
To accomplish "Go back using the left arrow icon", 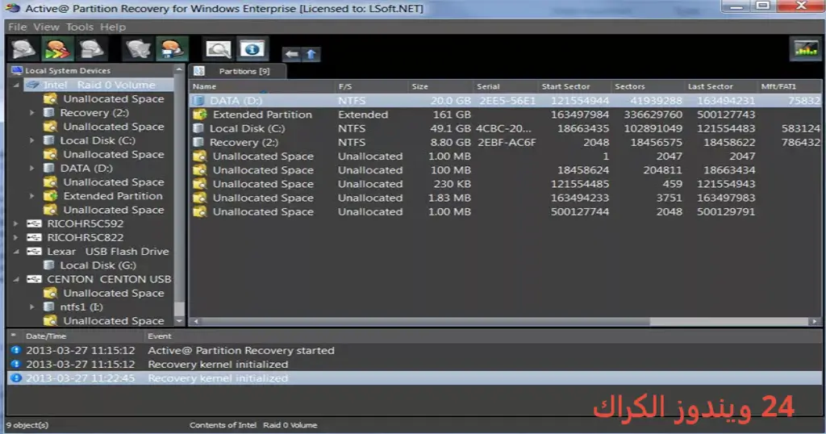I will point(291,54).
